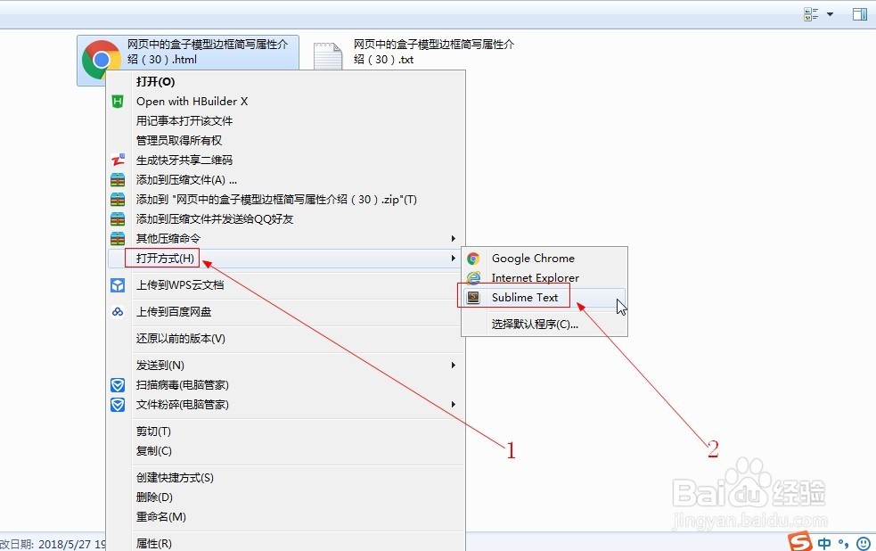Select the .txt file name label
Screen dimensions: 876x551
433,52
